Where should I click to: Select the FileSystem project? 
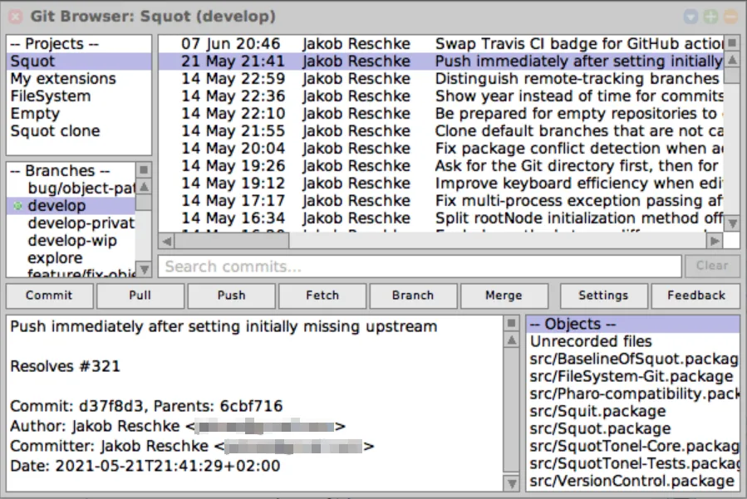[x=79, y=96]
